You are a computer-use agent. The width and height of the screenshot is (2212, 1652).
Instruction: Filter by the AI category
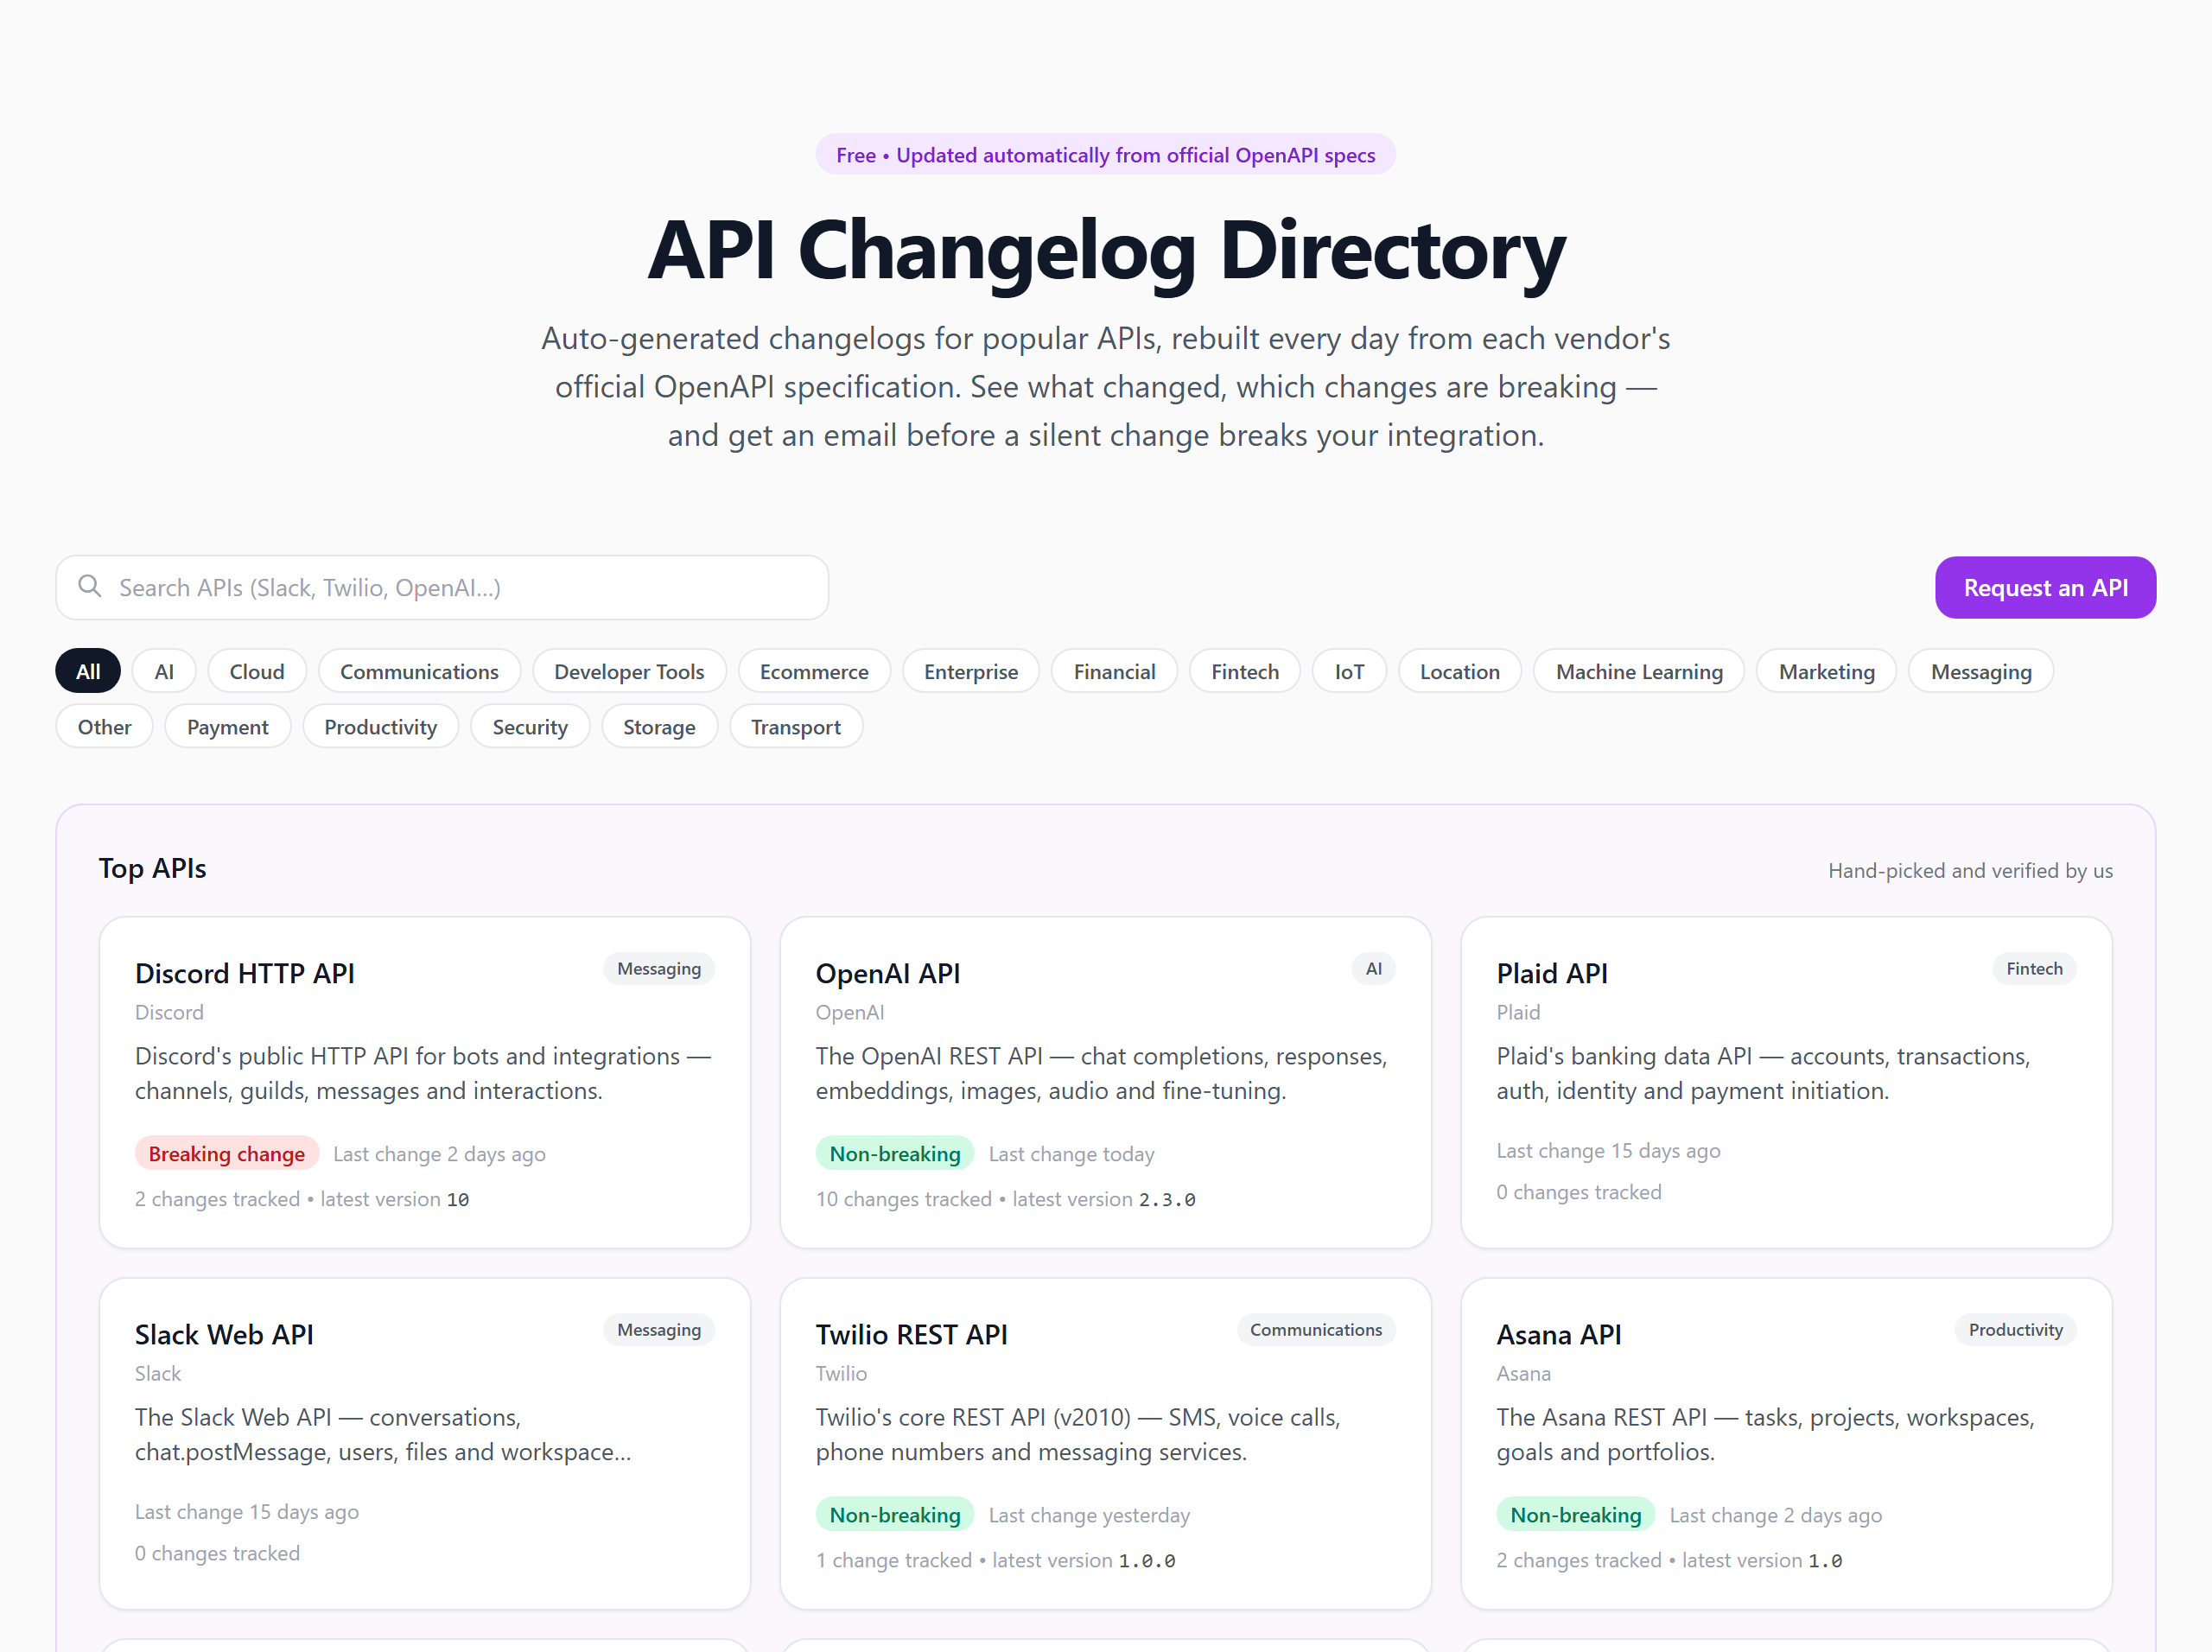(x=164, y=671)
